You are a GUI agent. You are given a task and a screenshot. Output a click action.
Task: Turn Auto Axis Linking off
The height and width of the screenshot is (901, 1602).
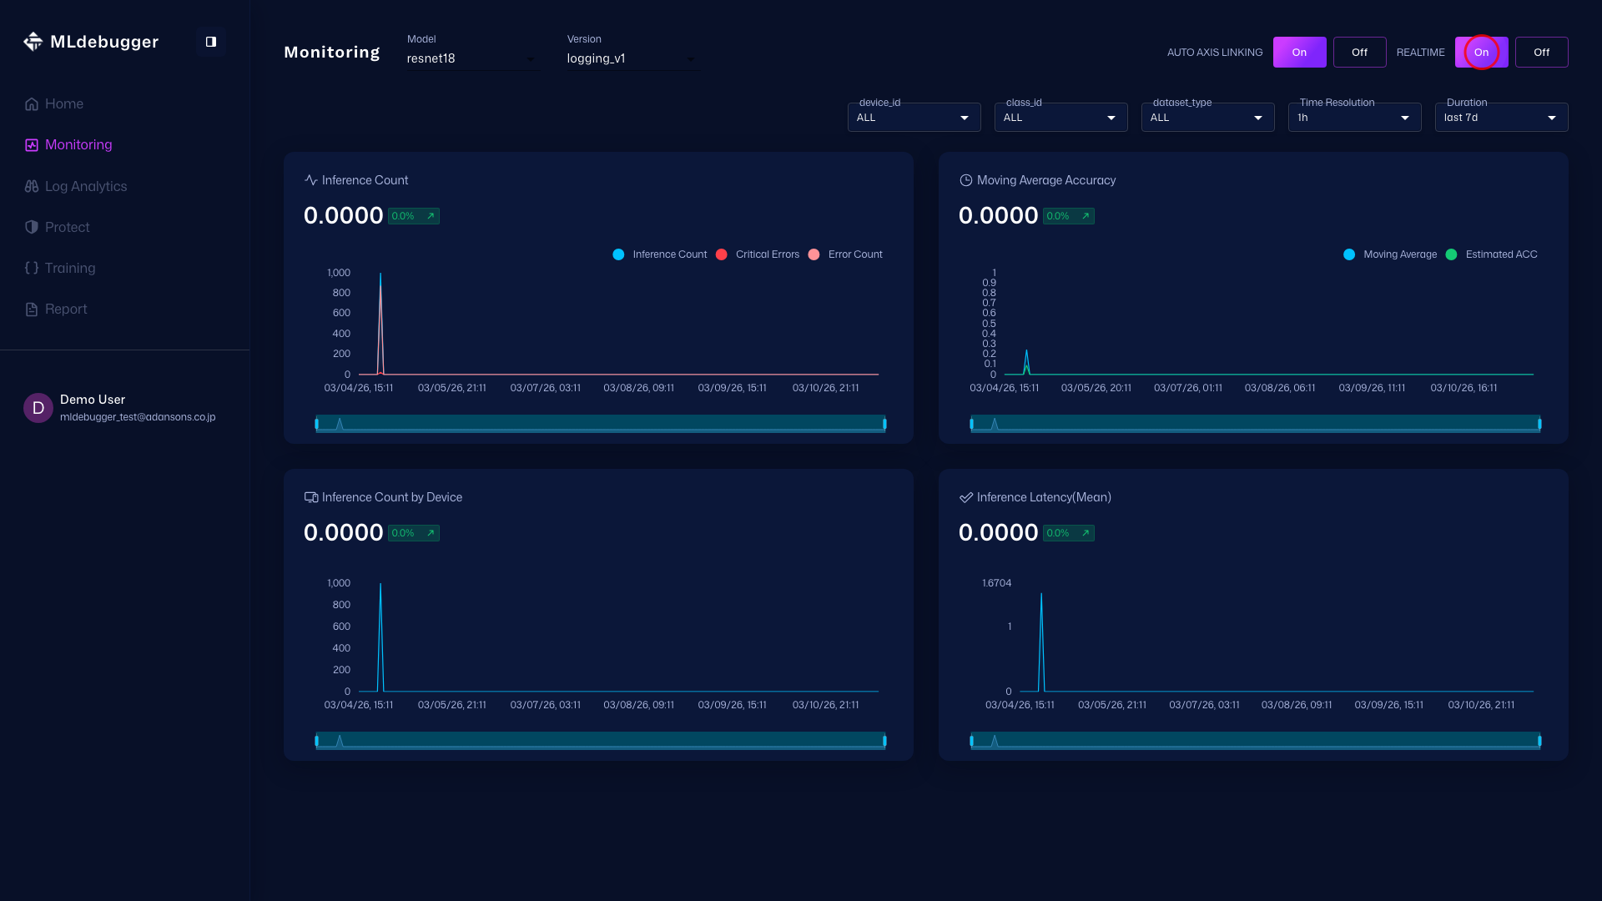click(x=1359, y=53)
